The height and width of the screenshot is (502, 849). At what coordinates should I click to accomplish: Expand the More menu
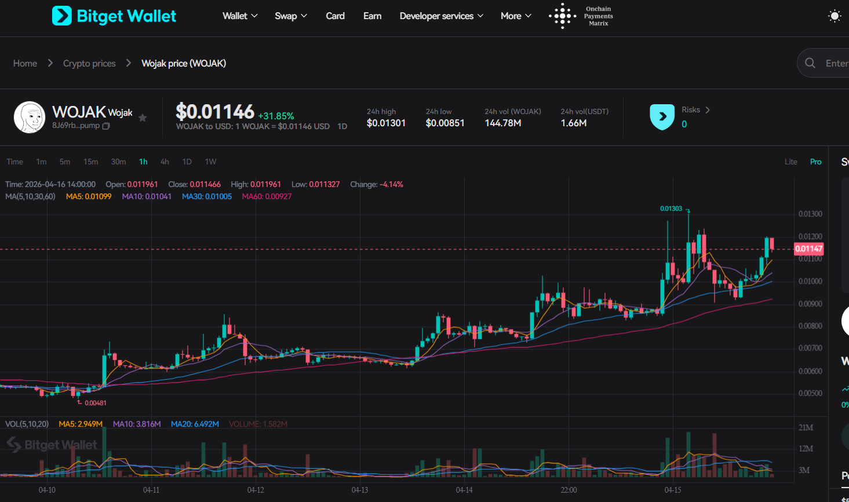[x=516, y=16]
